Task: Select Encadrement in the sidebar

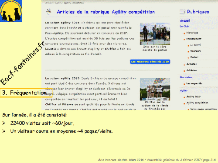Action: 194,39
